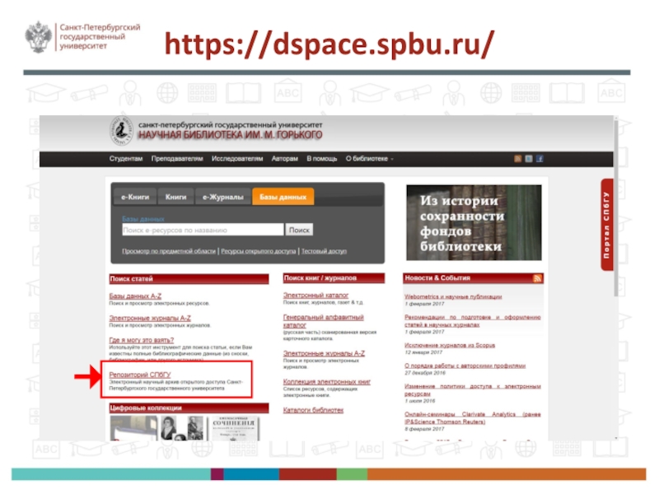Open Просмотр по предметной области link

coord(169,251)
